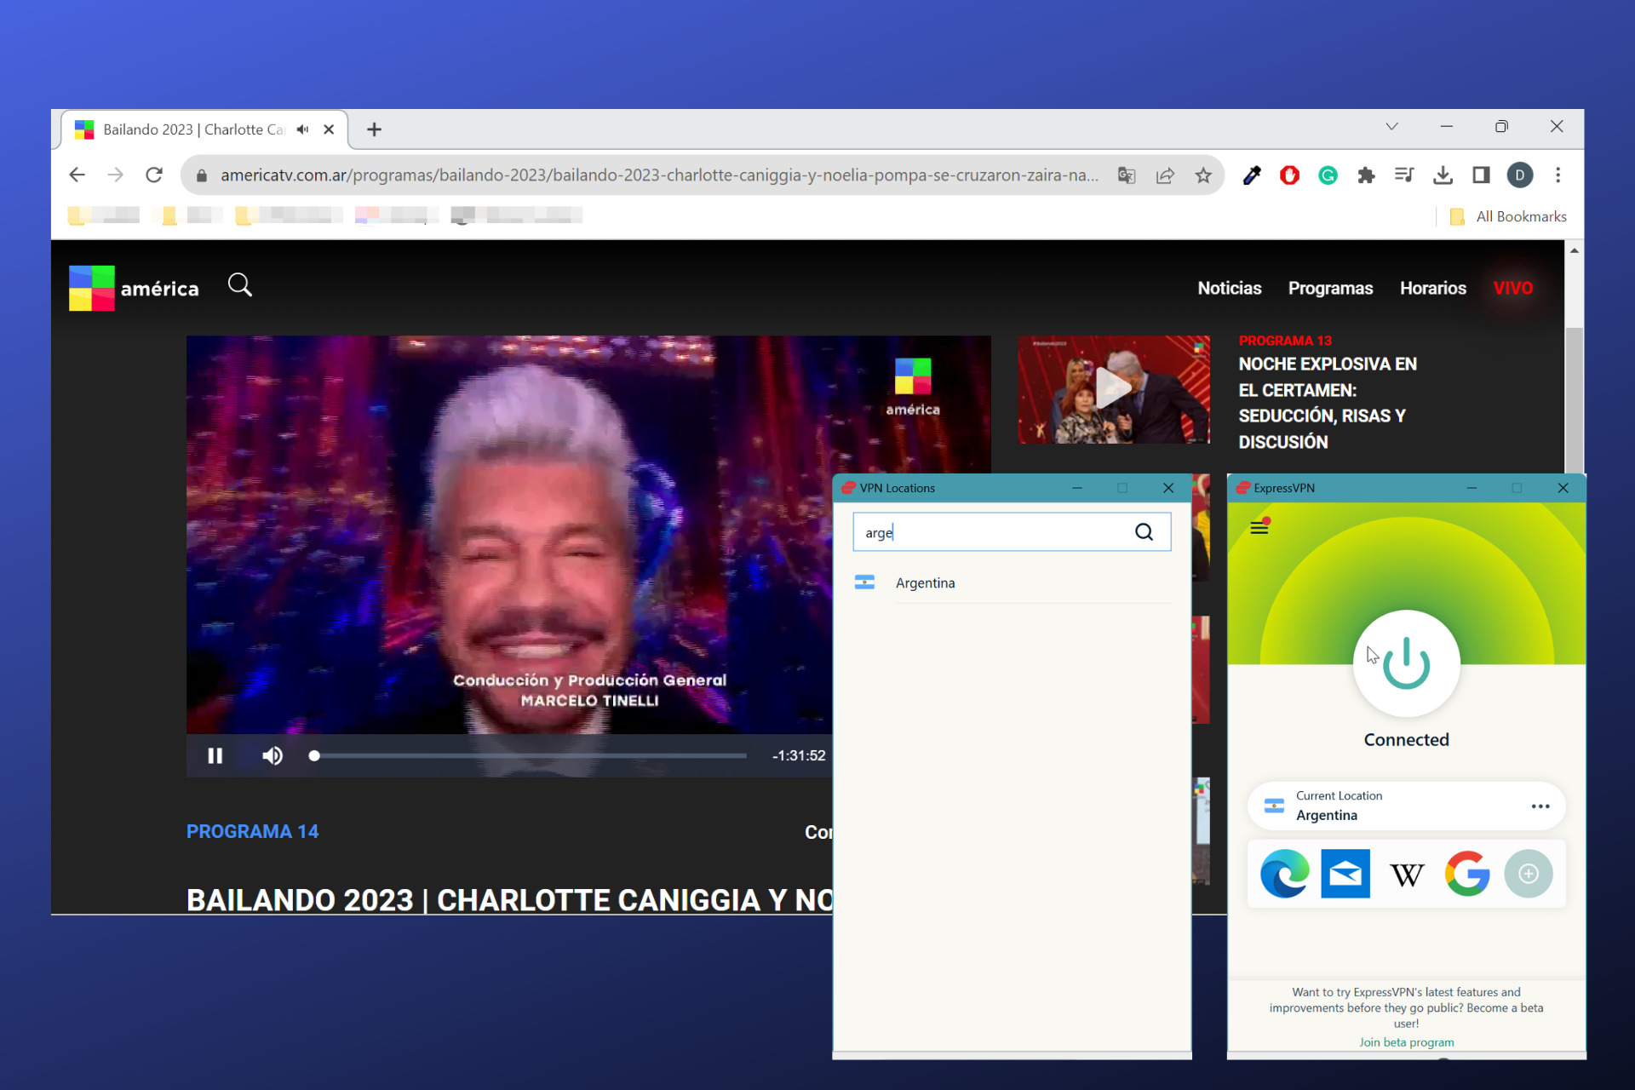Open Noche Explosiva headline
The width and height of the screenshot is (1635, 1090).
(x=1327, y=403)
